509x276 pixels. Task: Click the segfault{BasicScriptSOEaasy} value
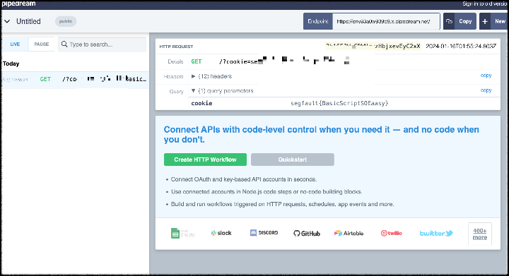click(x=339, y=103)
